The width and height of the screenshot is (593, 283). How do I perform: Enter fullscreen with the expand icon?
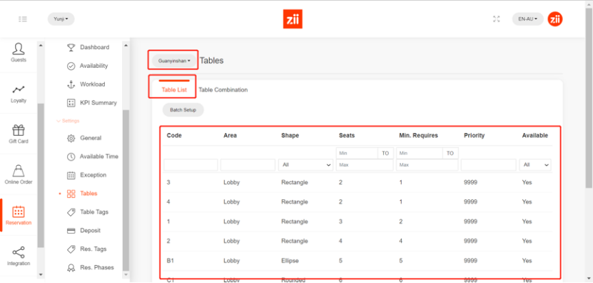click(497, 19)
